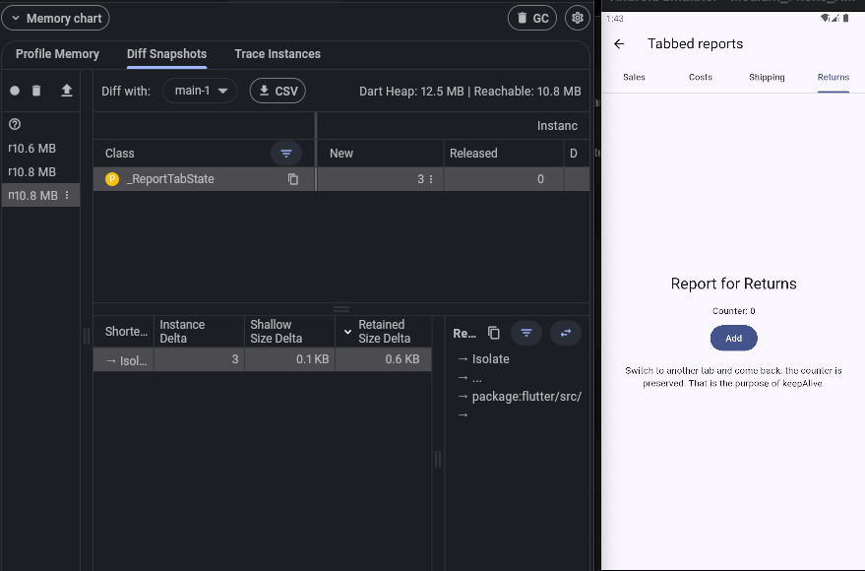Open the Trace Instances tab
865x571 pixels.
coord(278,54)
